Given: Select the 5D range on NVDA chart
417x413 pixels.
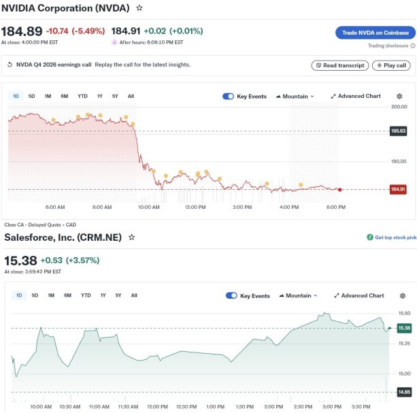Looking at the screenshot, I should pyautogui.click(x=32, y=97).
